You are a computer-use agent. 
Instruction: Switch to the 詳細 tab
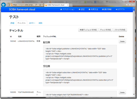(12, 23)
